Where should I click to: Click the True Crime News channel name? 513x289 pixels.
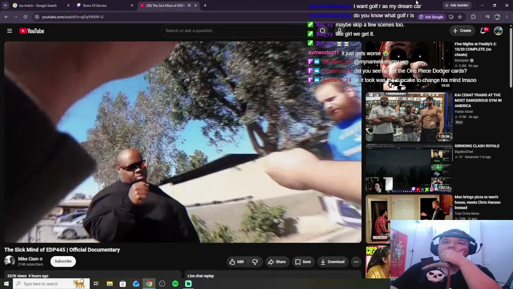467,214
